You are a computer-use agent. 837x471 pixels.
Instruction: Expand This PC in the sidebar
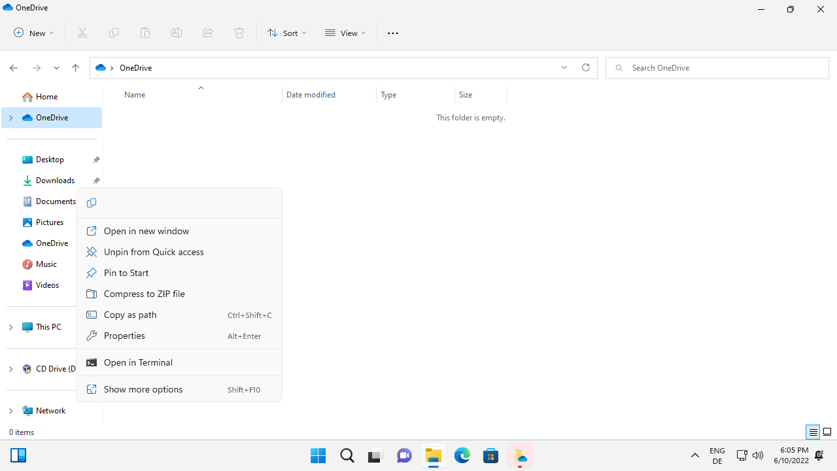[x=11, y=327]
